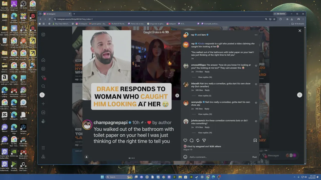321x180 pixels.
Task: Reload the page in Chrome
Action: tap(49, 19)
